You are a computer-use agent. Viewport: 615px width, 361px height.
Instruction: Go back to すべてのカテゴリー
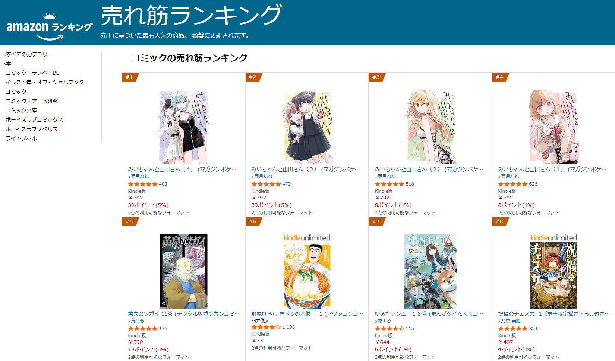pos(28,54)
